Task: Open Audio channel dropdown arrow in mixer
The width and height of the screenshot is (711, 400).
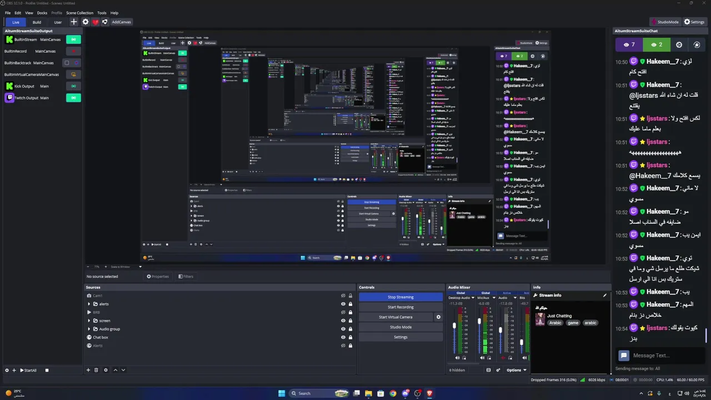Action: click(x=515, y=298)
